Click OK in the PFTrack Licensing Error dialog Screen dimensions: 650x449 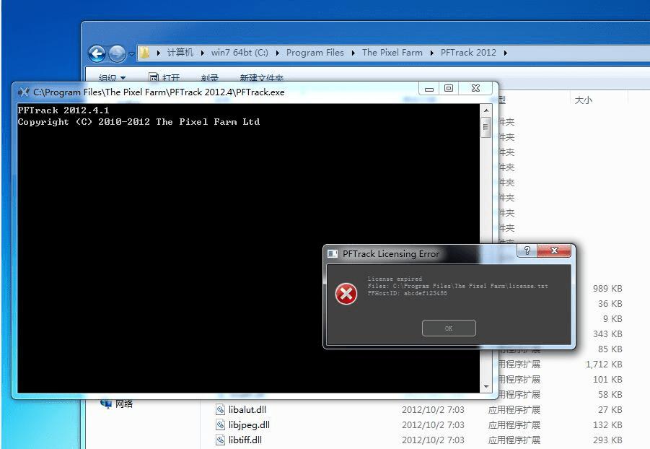(449, 328)
